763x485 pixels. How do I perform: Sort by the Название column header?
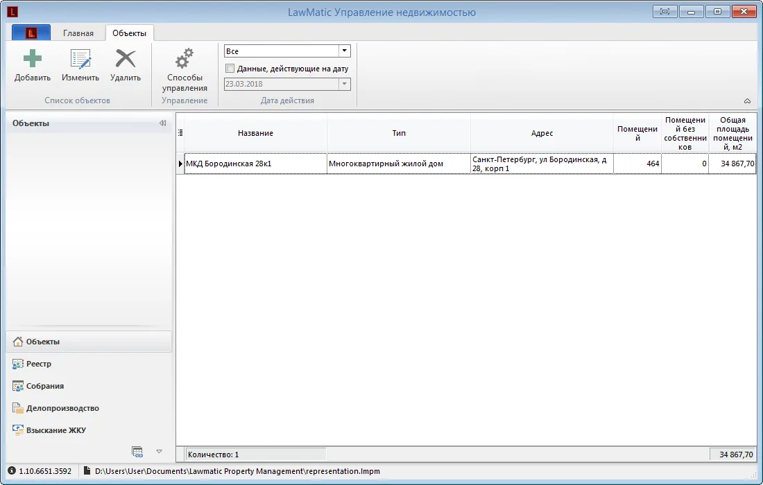tap(255, 133)
